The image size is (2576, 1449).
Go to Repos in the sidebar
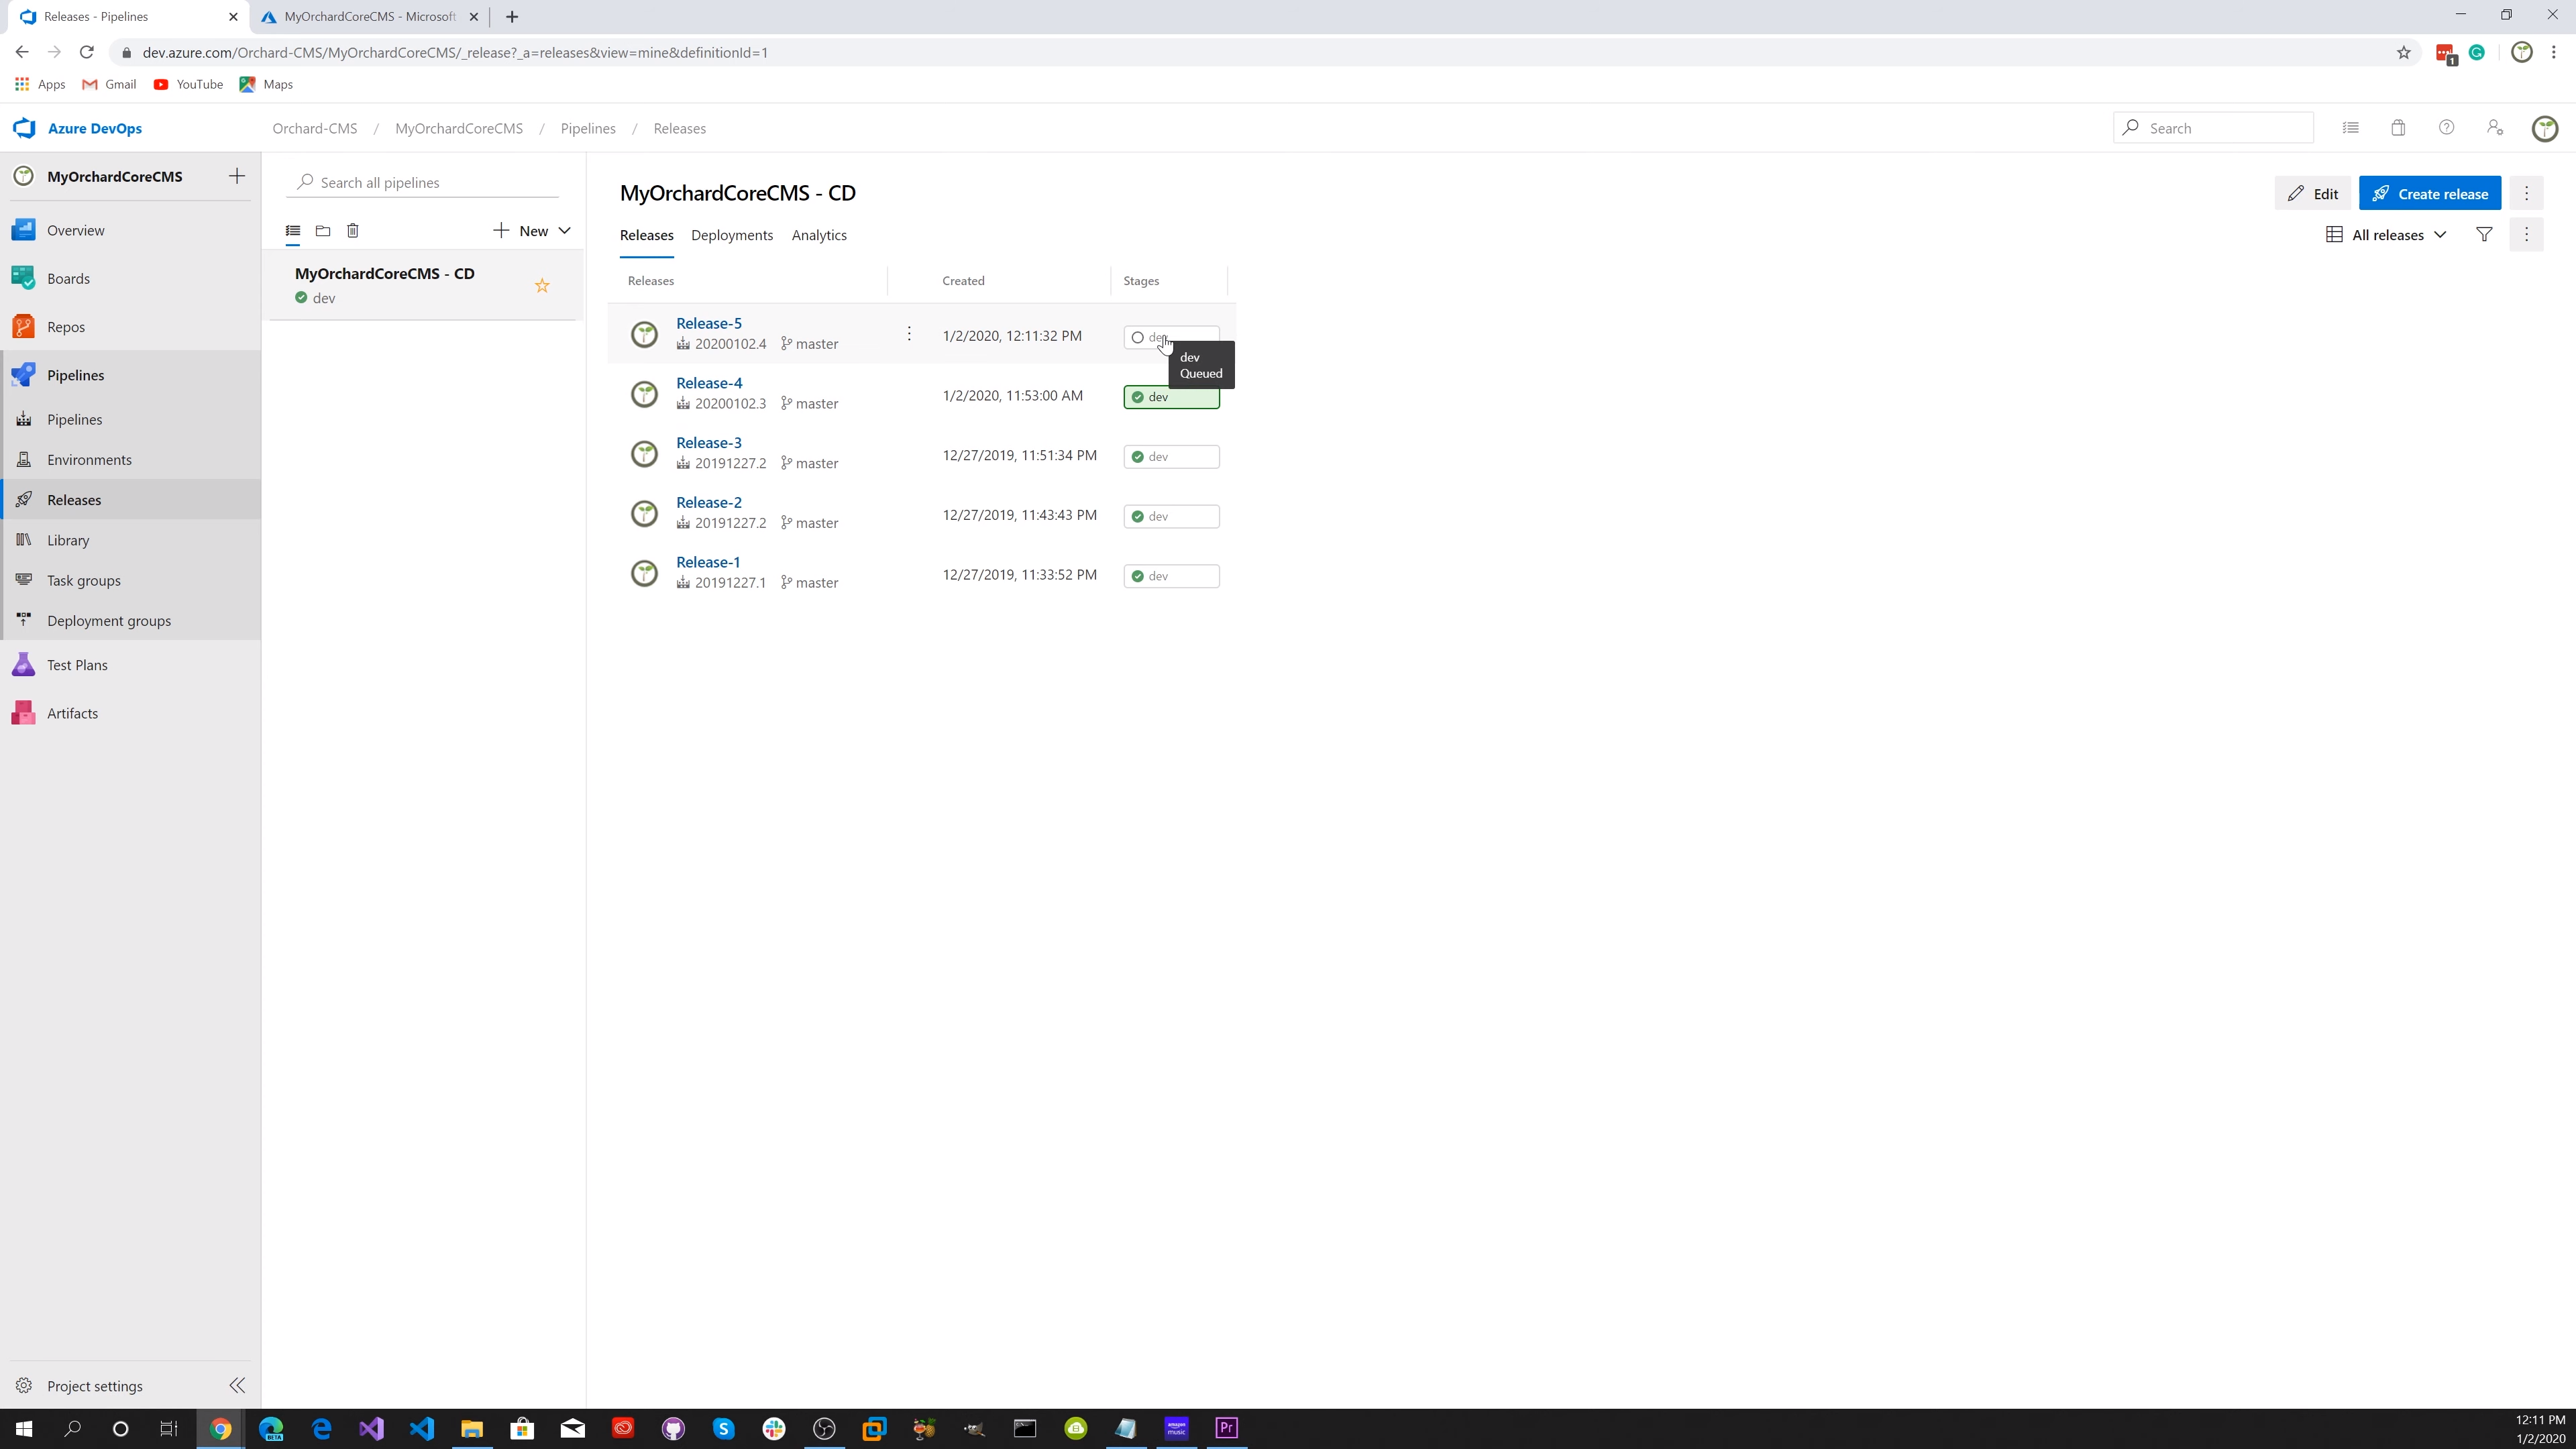pyautogui.click(x=66, y=327)
